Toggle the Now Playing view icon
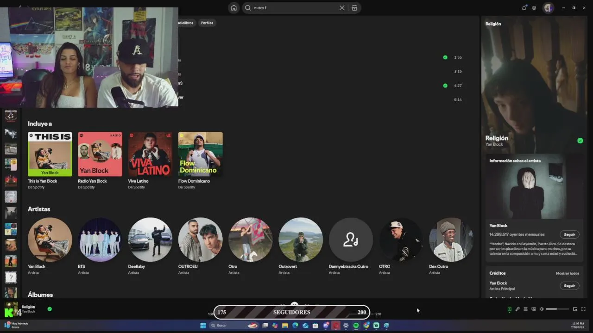 509,309
